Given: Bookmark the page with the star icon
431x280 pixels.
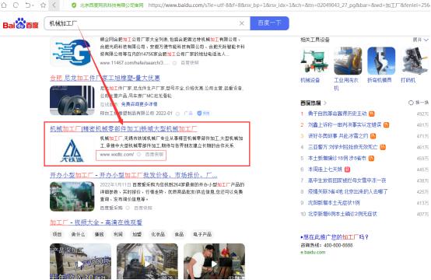Looking at the screenshot, I should pyautogui.click(x=43, y=5).
